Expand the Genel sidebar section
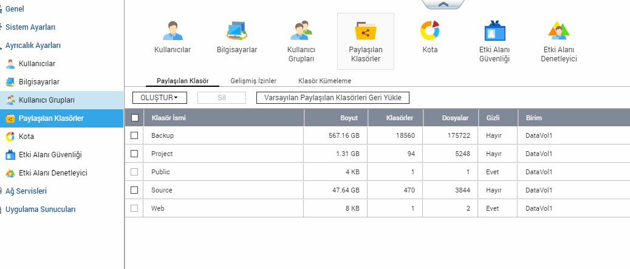The image size is (630, 269). [x=15, y=9]
